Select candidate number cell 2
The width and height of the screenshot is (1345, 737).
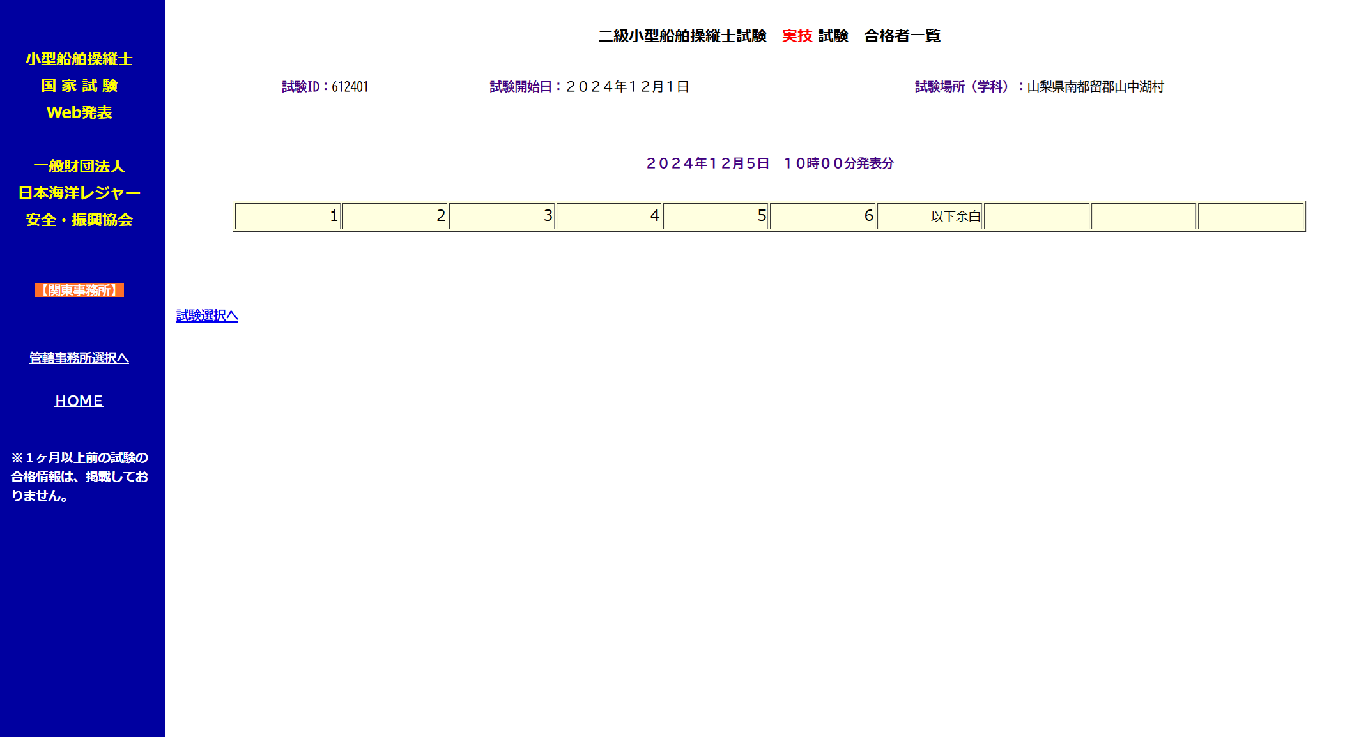pos(395,216)
